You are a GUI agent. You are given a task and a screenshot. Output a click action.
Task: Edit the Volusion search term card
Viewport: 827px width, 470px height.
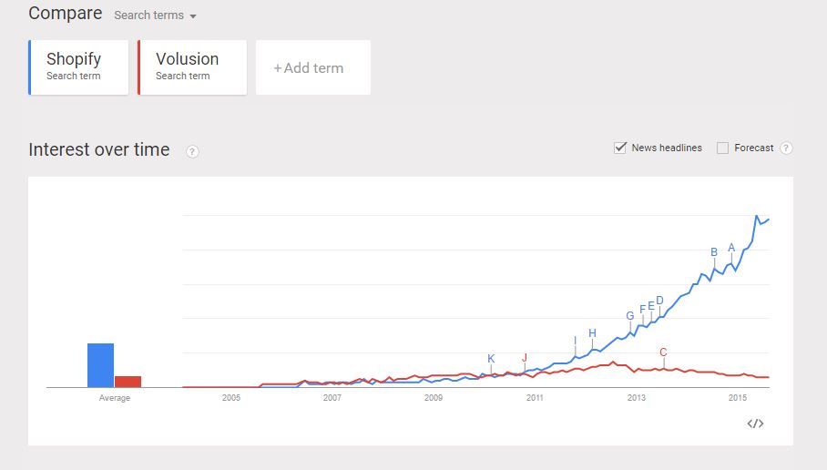[x=192, y=67]
